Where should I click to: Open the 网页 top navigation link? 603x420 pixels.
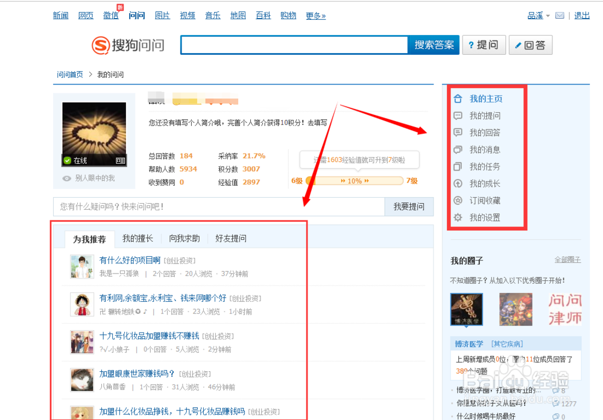point(86,16)
